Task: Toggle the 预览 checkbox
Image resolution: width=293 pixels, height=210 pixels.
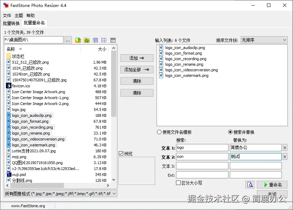Action: (121, 154)
